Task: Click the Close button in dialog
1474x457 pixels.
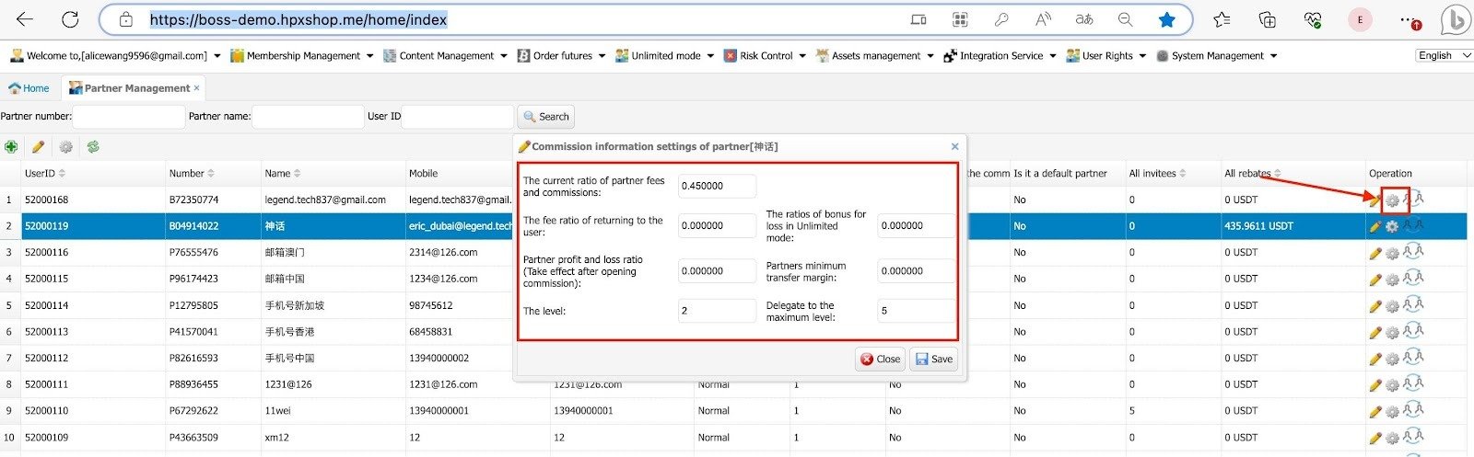Action: coord(880,360)
